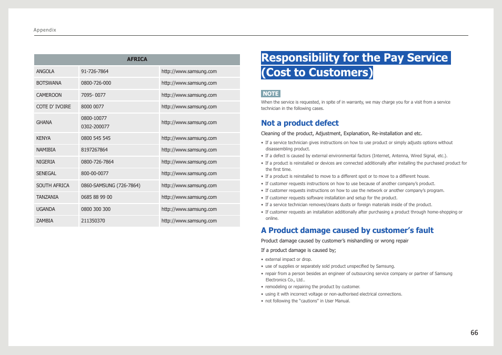Select phone number 0800-726-000
Viewport: 502px width, 355px height.
pyautogui.click(x=96, y=83)
